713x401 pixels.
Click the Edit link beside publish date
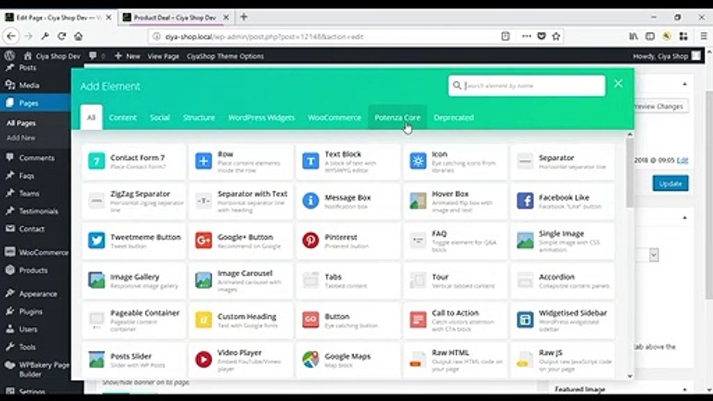pyautogui.click(x=682, y=160)
